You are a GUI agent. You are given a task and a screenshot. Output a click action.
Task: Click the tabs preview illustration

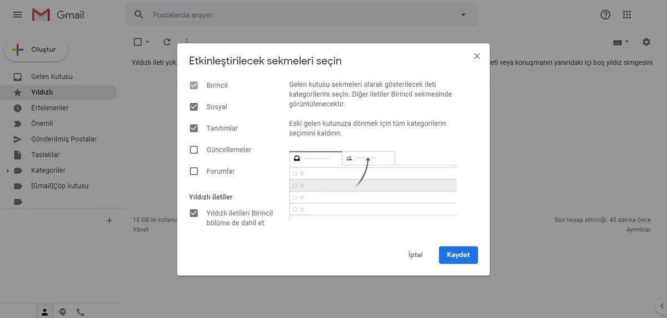tap(372, 186)
